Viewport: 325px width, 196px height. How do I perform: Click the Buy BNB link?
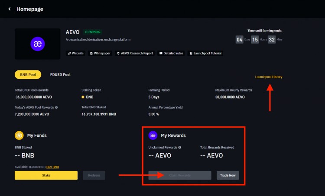click(52, 167)
